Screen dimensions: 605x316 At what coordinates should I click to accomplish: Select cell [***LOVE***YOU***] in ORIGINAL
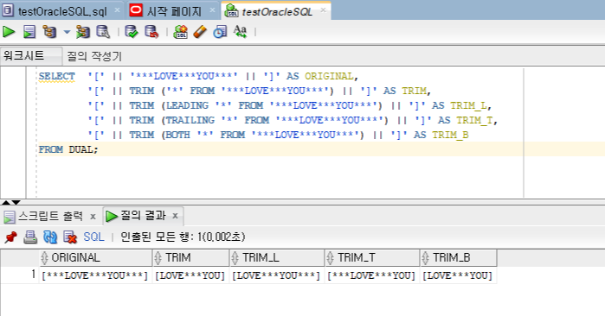pos(96,275)
